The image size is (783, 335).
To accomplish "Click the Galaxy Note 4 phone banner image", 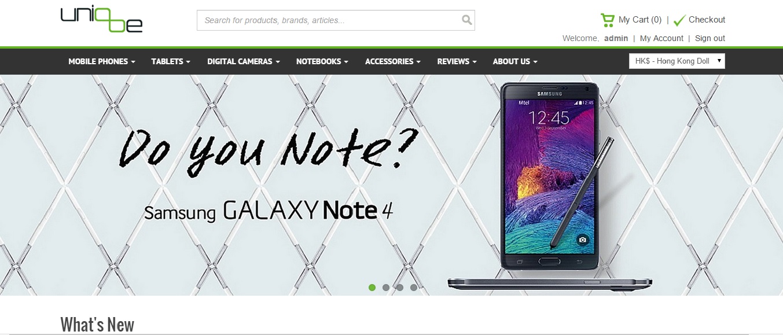I will click(x=391, y=185).
